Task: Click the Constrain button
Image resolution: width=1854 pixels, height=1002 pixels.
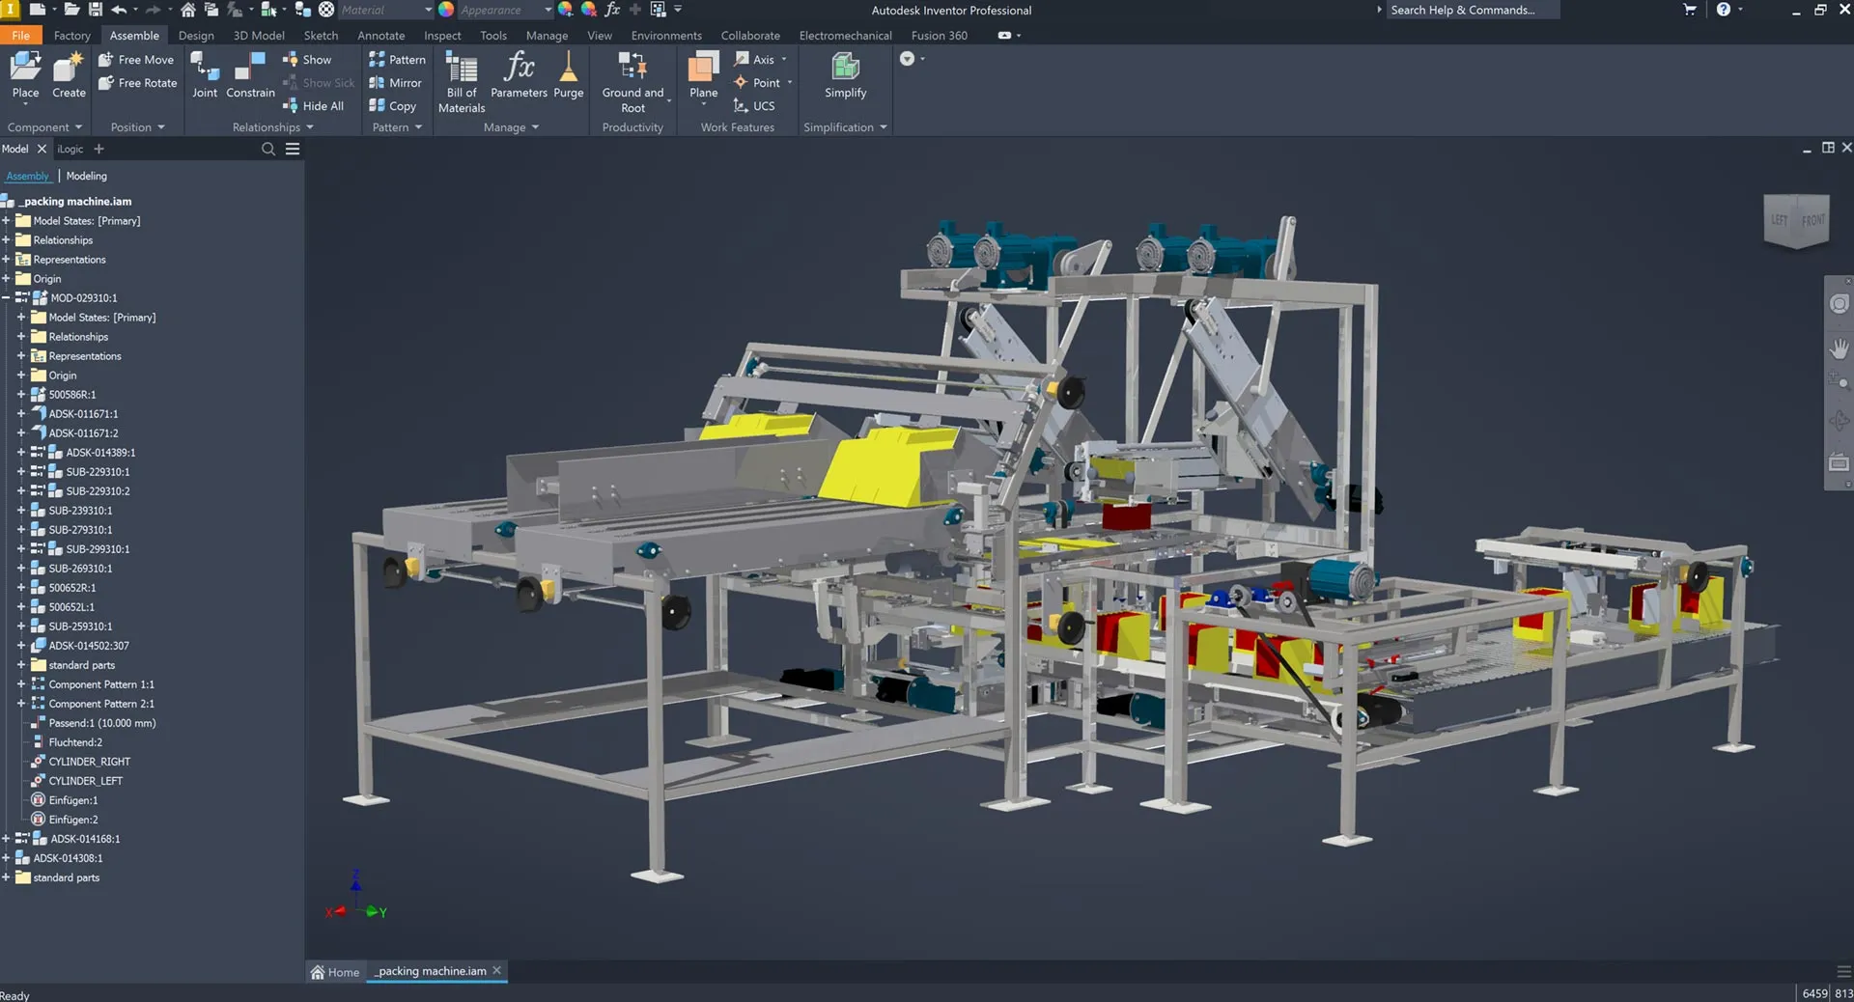Action: coord(250,75)
